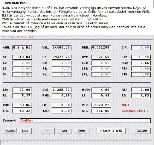Click the red 'Cosh horn FLA < 1' note
The image size is (154, 145).
135,111
